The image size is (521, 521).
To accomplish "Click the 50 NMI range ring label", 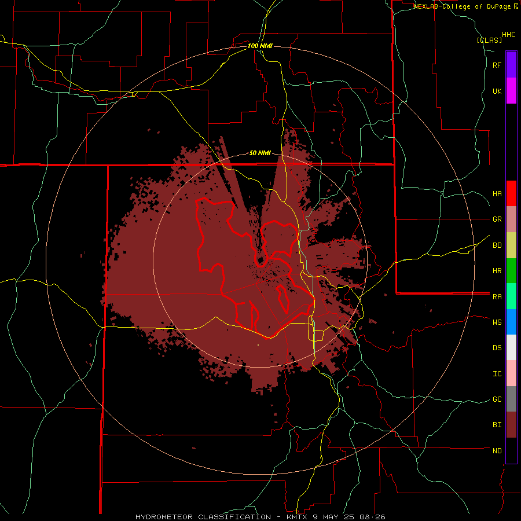I will click(260, 153).
